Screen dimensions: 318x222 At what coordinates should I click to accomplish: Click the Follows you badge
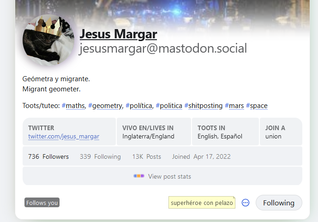point(42,203)
